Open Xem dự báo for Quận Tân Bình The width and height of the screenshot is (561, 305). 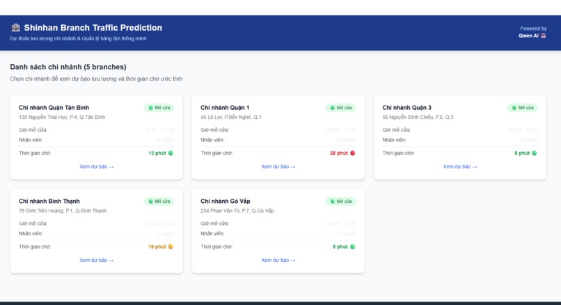[x=97, y=167]
